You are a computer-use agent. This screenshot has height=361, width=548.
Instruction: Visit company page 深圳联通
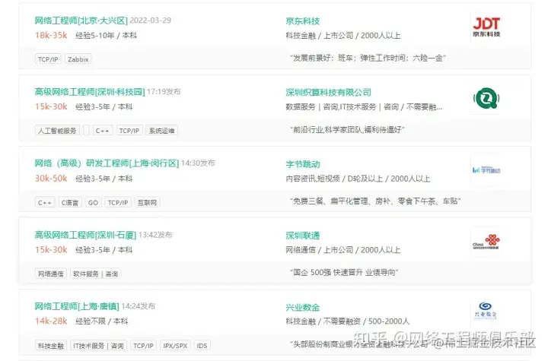303,236
